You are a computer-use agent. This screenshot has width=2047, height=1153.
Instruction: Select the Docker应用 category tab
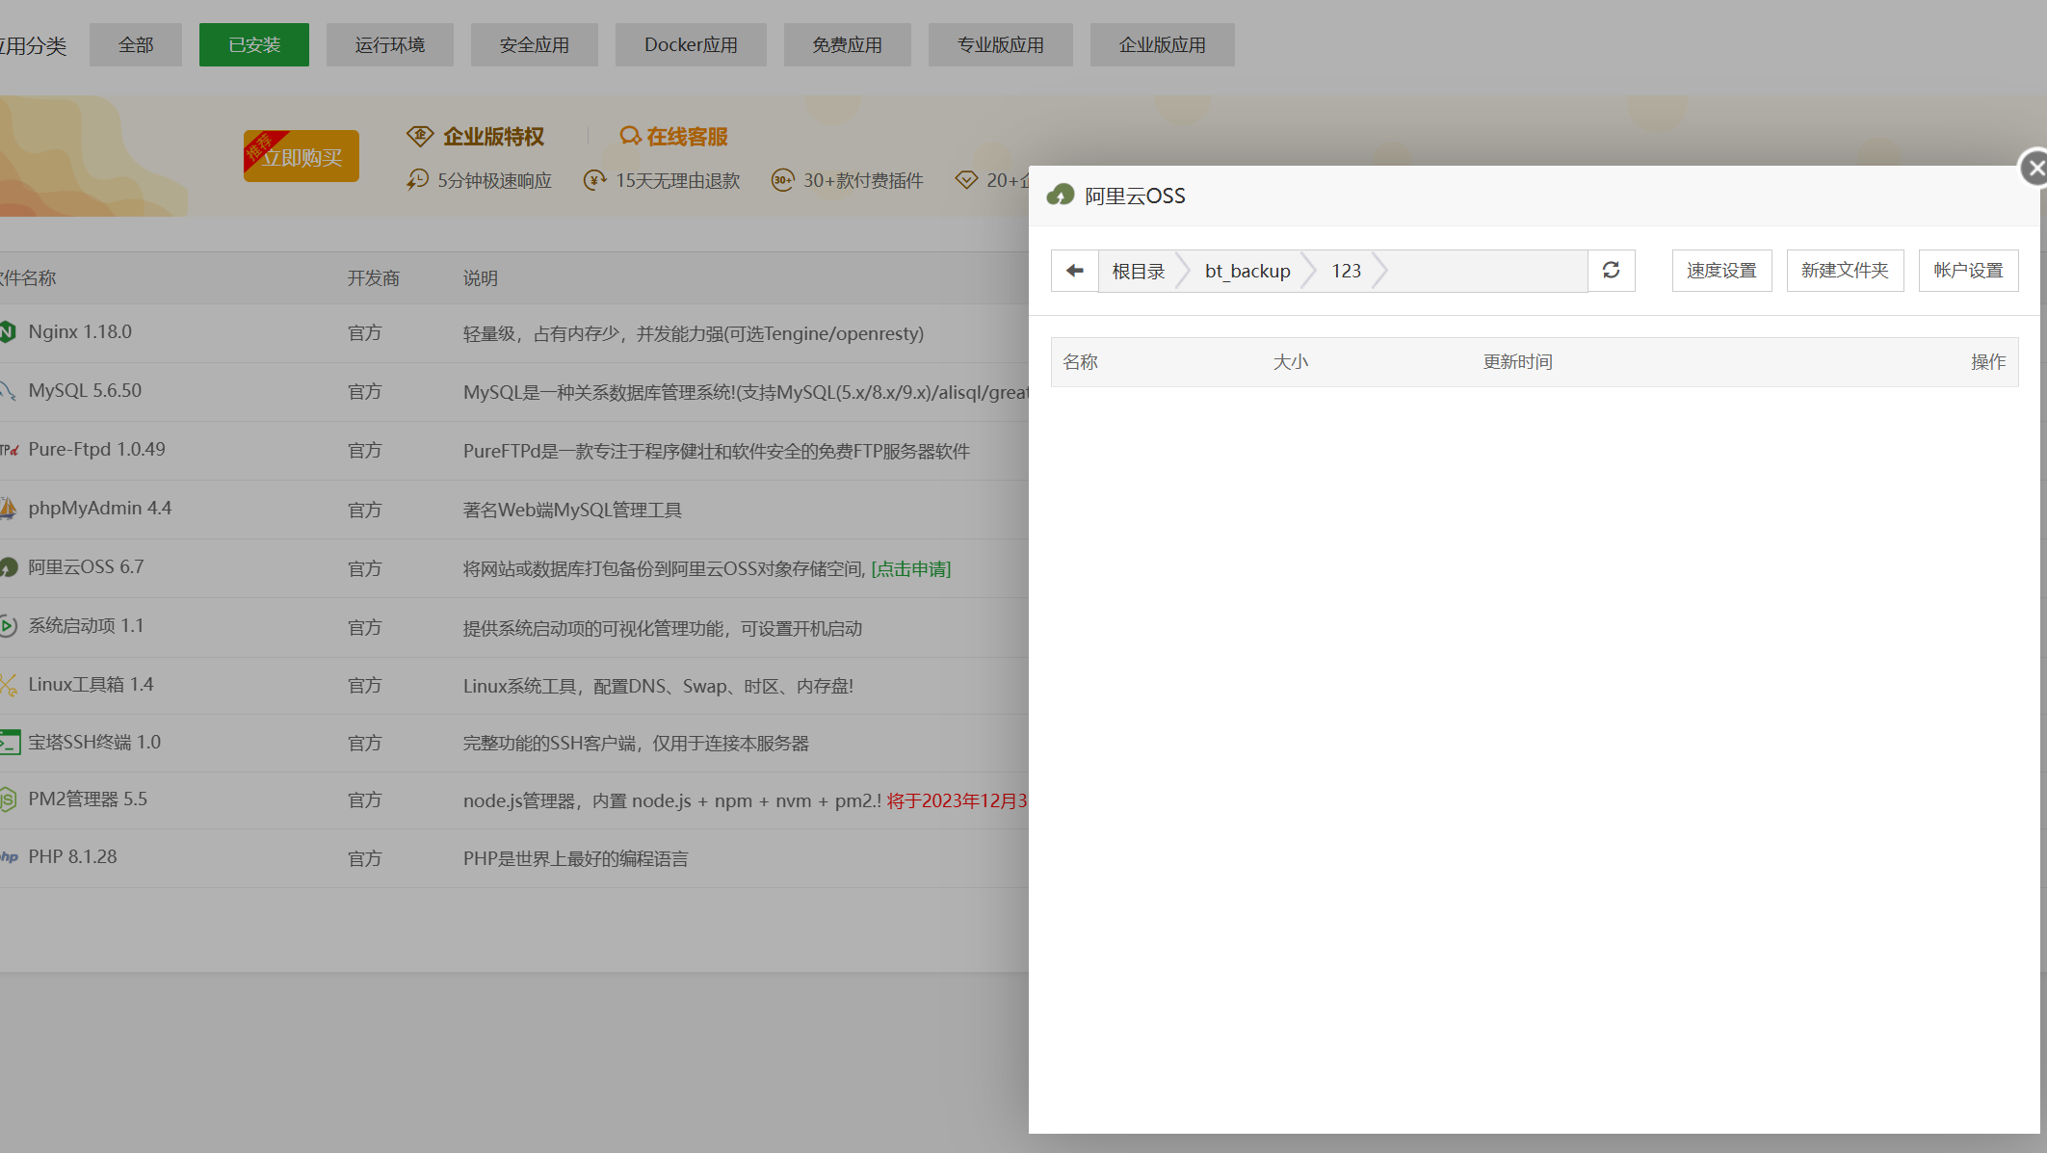click(x=691, y=45)
